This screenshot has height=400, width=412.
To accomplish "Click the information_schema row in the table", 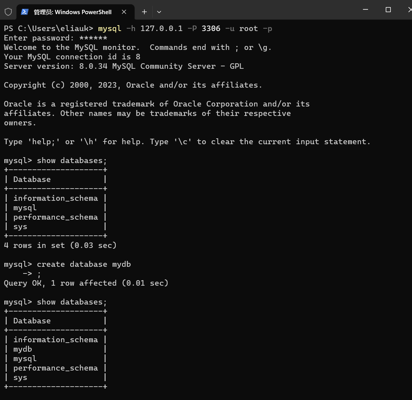I will tap(56, 198).
